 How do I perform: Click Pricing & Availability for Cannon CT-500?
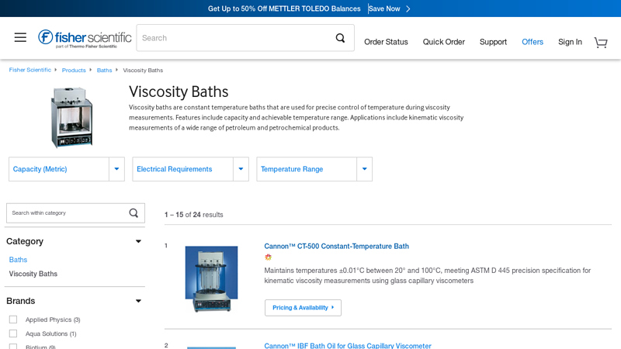pyautogui.click(x=303, y=307)
